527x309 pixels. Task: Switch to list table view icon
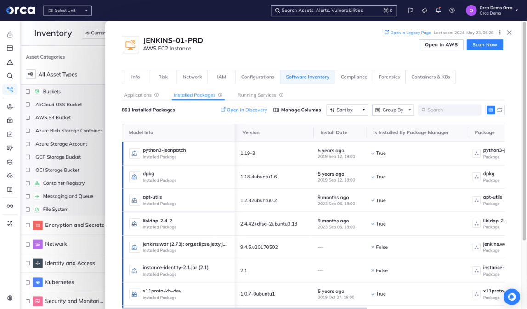coord(490,110)
